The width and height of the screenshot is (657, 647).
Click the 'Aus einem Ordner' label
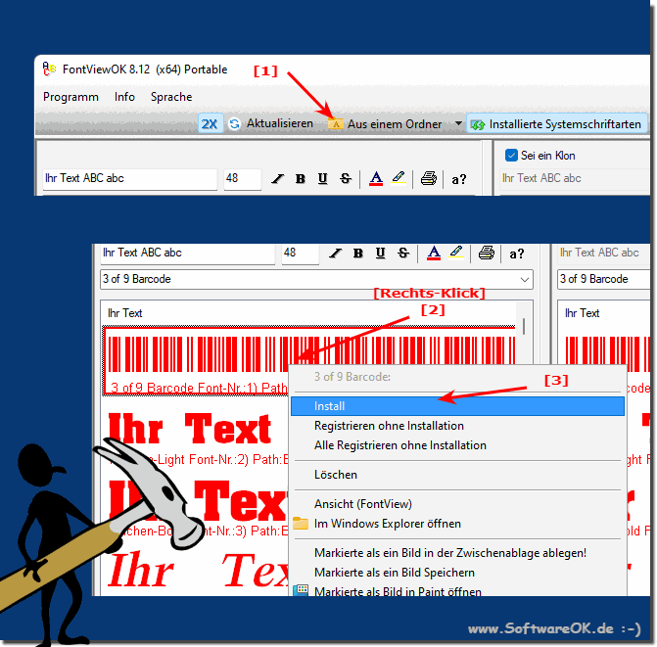(x=395, y=124)
